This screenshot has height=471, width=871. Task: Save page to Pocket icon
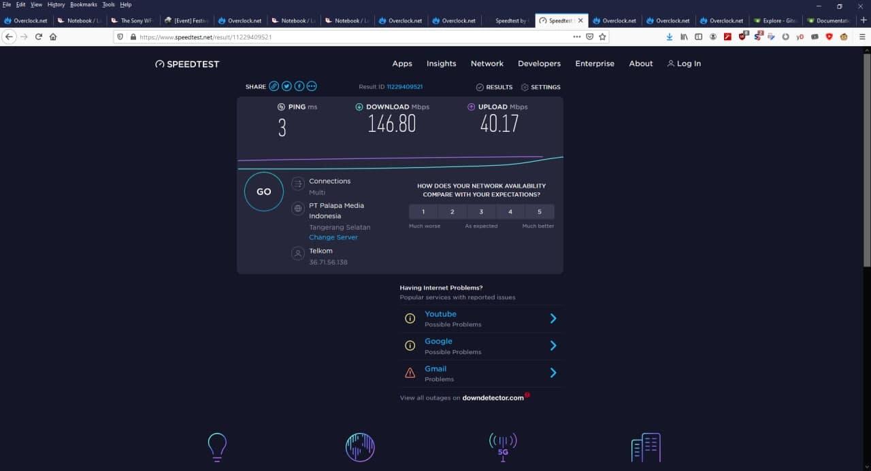point(590,37)
